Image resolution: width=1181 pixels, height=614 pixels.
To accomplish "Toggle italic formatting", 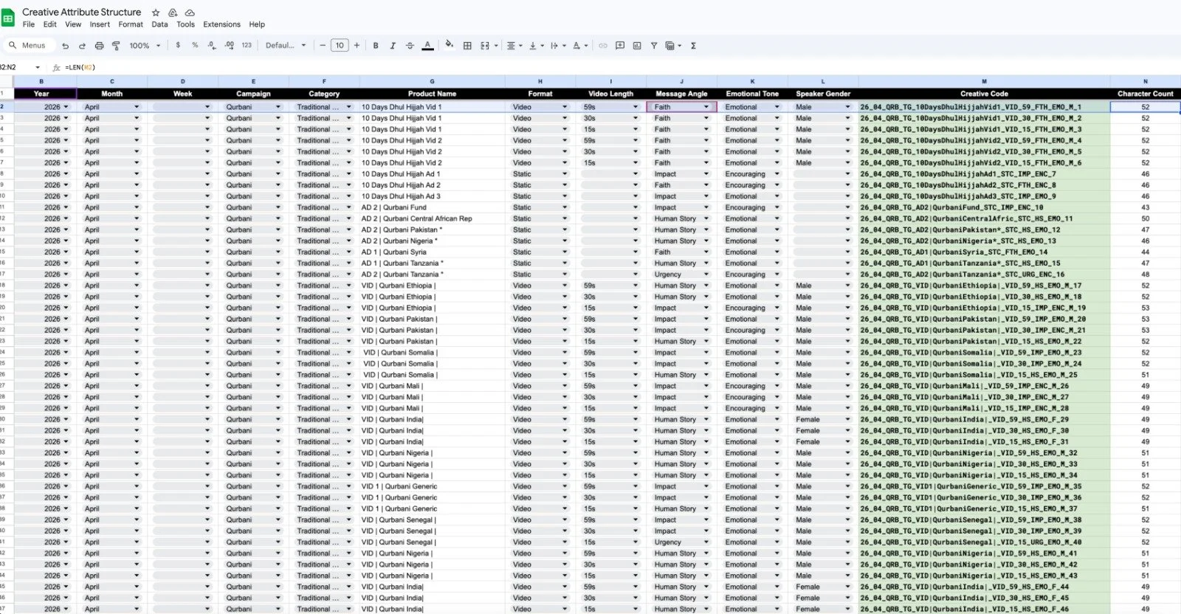I will 393,46.
